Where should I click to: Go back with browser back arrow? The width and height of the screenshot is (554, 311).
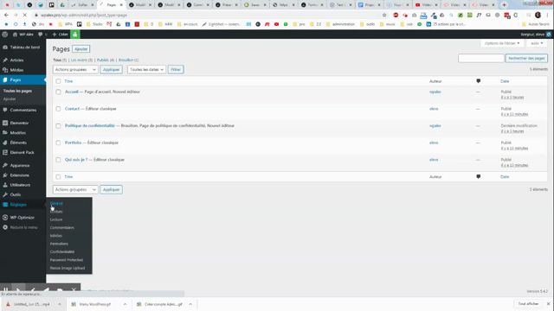(6, 16)
